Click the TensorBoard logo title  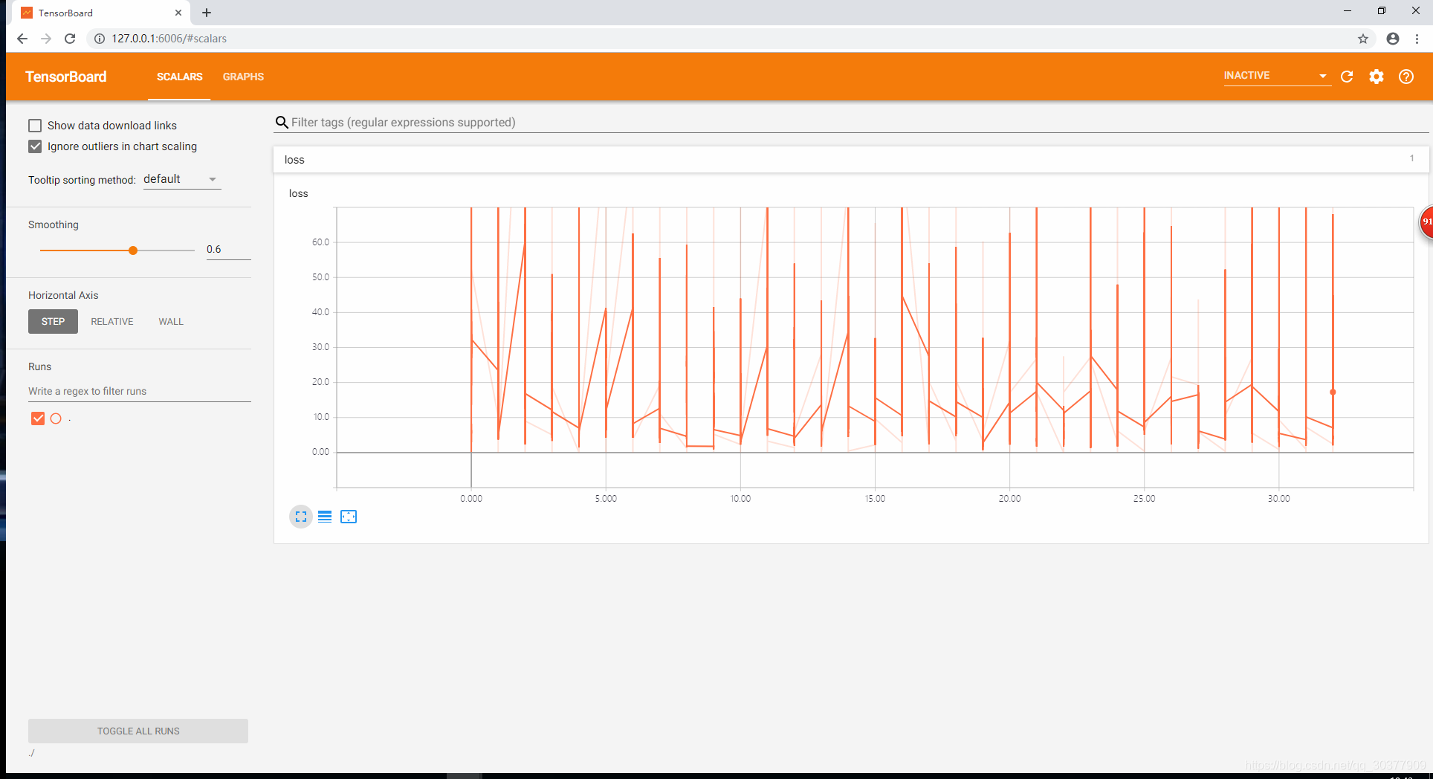[66, 77]
